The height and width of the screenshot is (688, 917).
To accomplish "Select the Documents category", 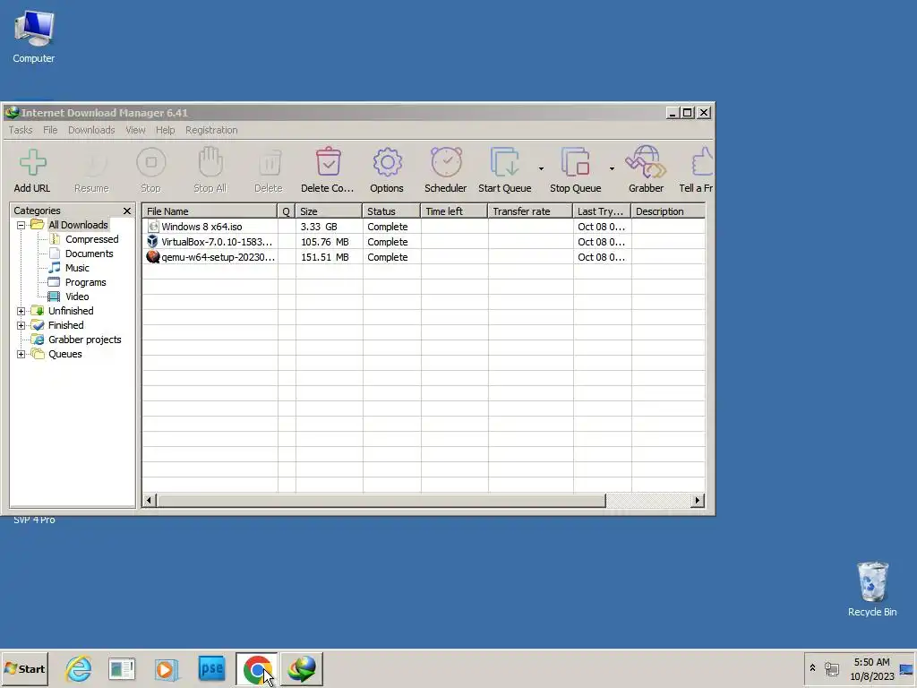I will pyautogui.click(x=89, y=254).
